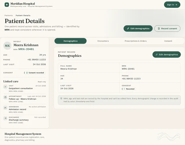Open the Demographics tab
This screenshot has height=145, width=185.
[x=71, y=41]
